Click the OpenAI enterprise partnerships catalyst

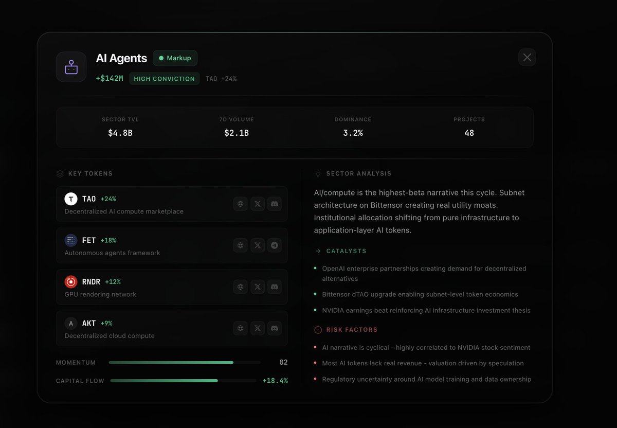click(x=424, y=274)
